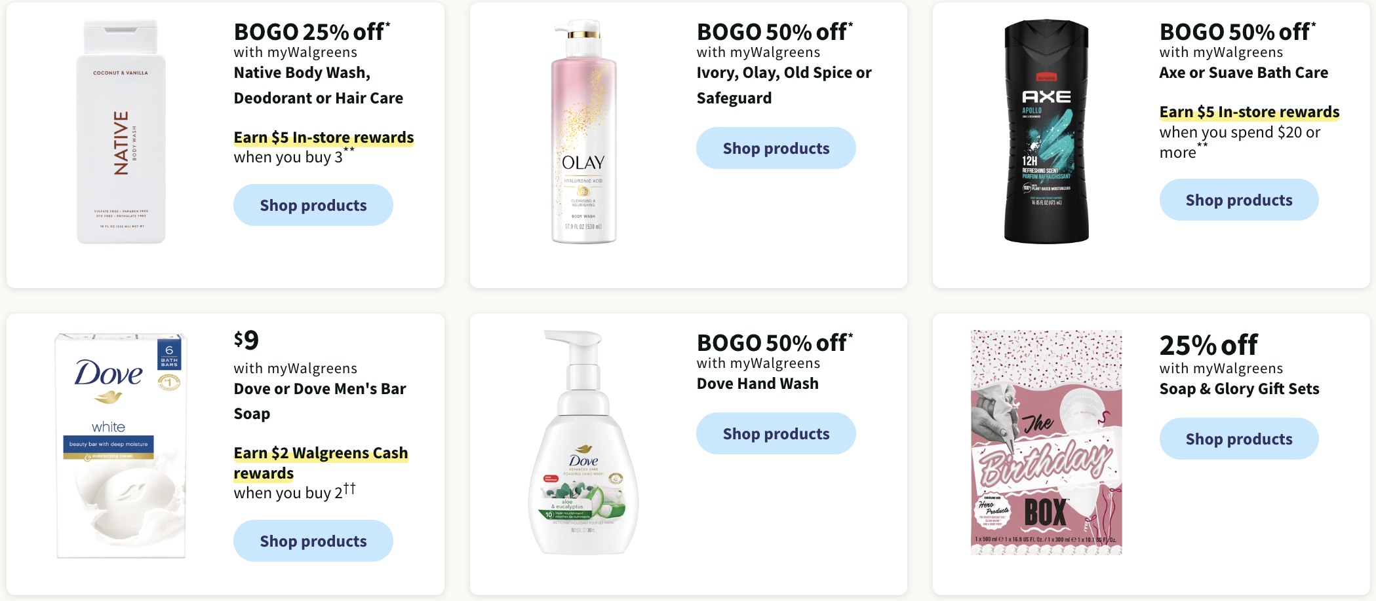
Task: Shop products for Dove Hand Wash deal
Action: 776,433
